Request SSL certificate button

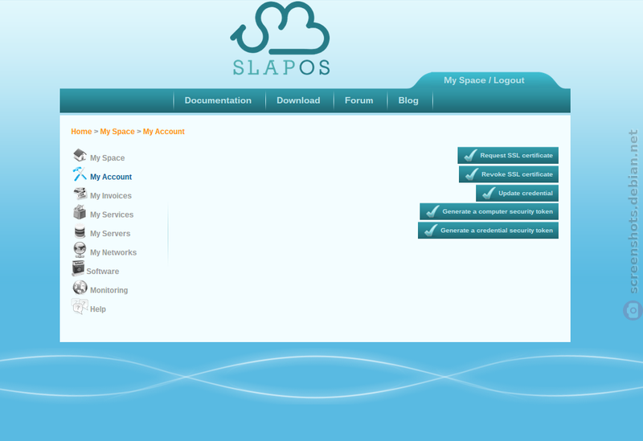[508, 155]
